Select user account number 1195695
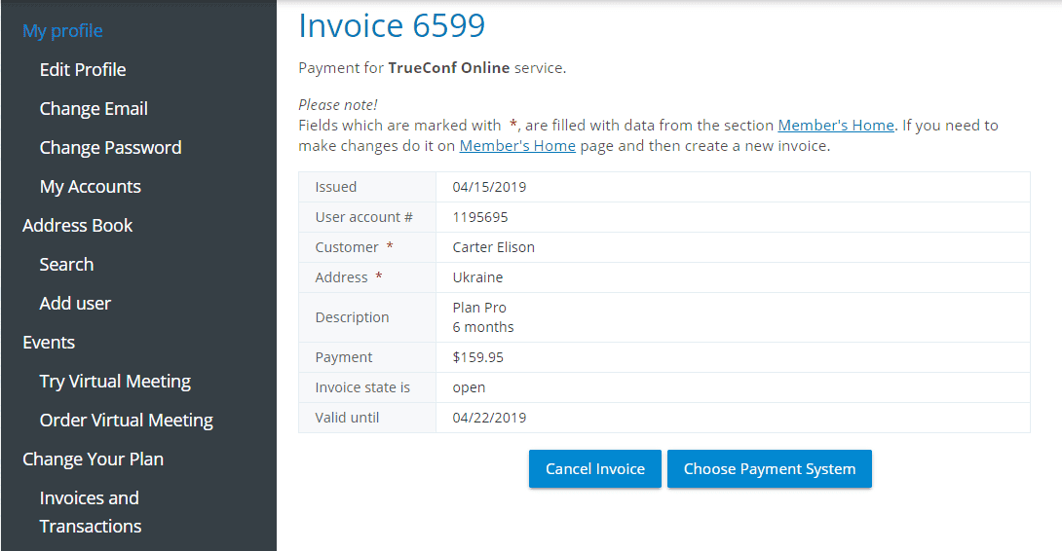Viewport: 1062px width, 551px height. pyautogui.click(x=480, y=217)
